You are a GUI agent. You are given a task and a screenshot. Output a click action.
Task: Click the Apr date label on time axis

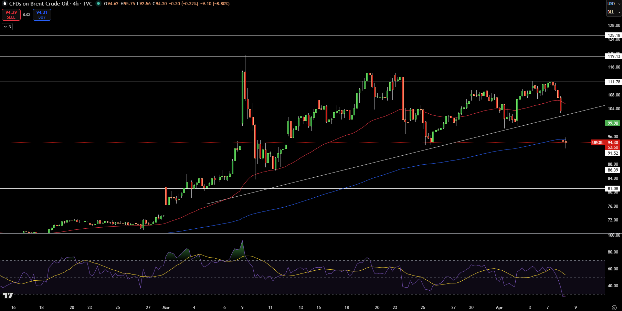tap(499, 307)
